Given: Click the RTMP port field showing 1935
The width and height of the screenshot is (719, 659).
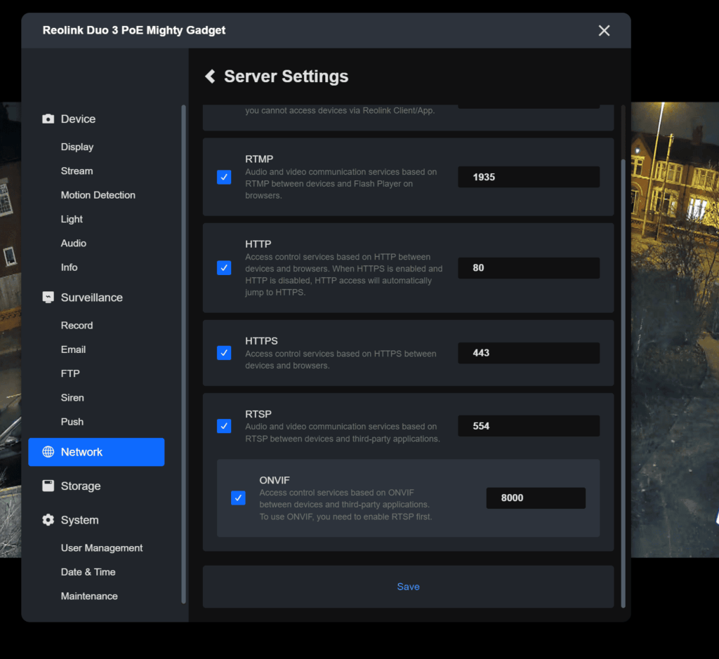Looking at the screenshot, I should [529, 177].
